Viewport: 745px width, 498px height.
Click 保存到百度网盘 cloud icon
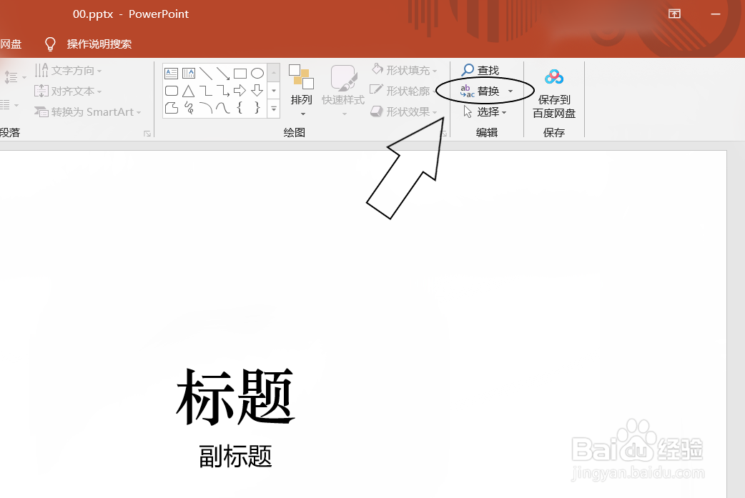click(x=554, y=76)
